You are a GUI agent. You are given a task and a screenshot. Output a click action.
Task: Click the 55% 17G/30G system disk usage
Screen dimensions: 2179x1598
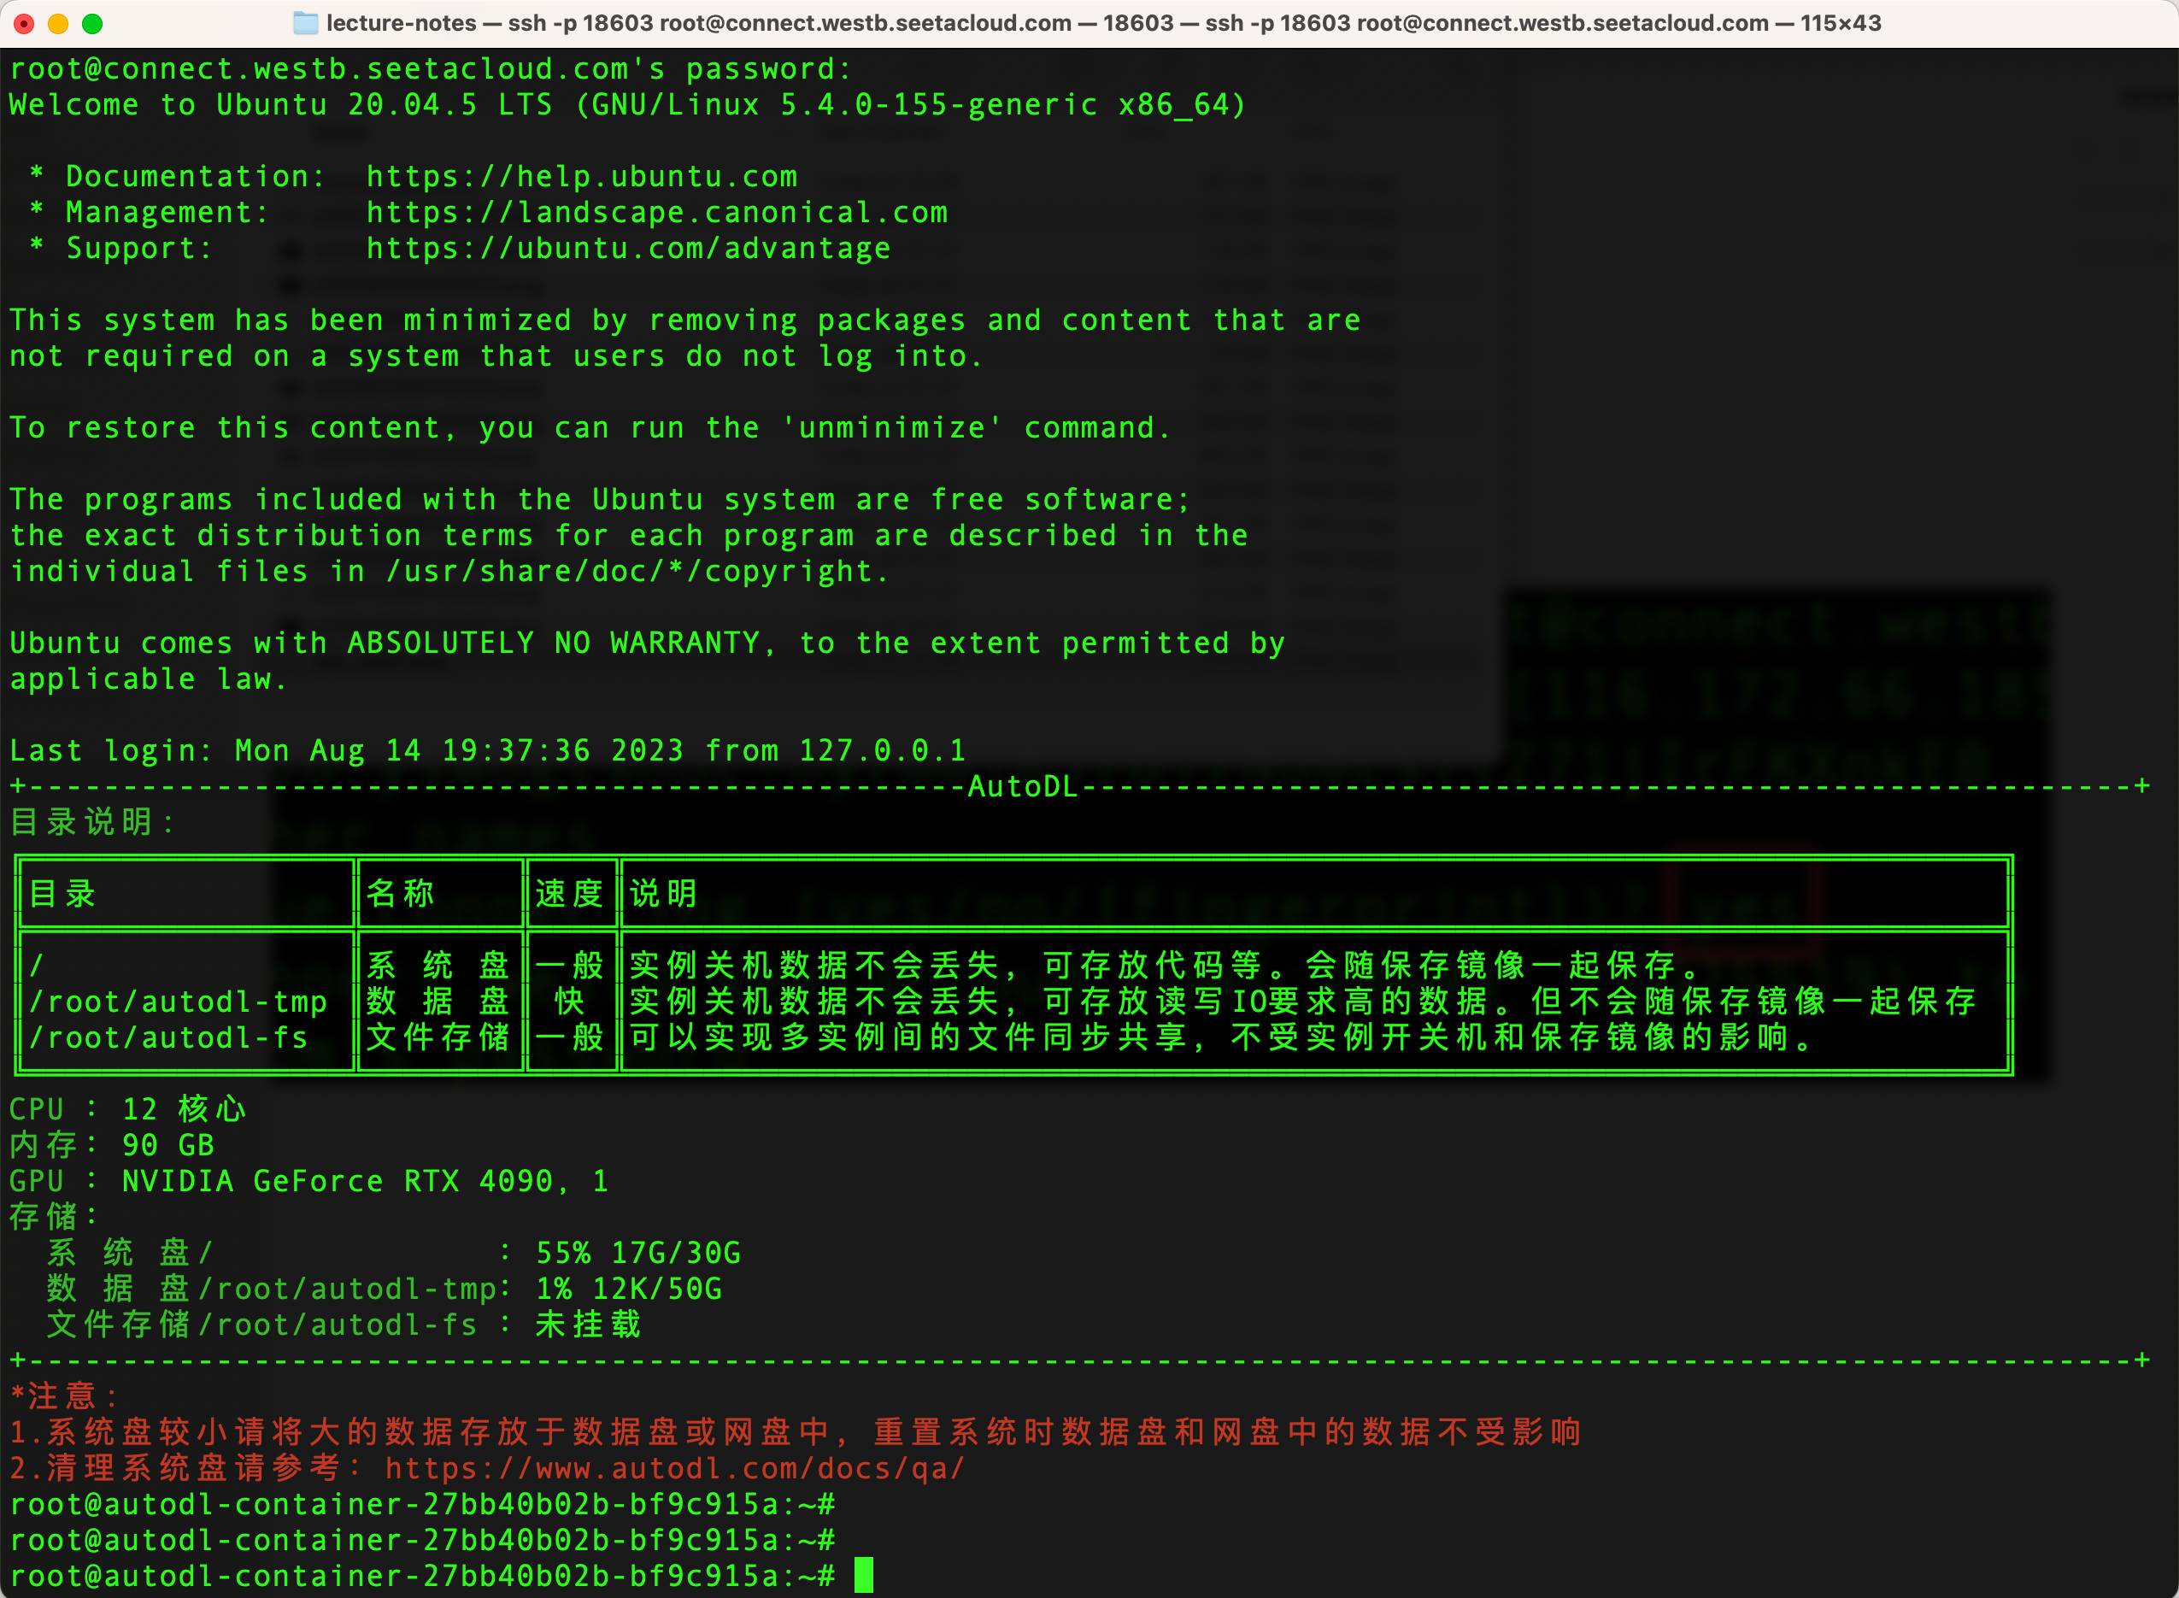(x=637, y=1254)
